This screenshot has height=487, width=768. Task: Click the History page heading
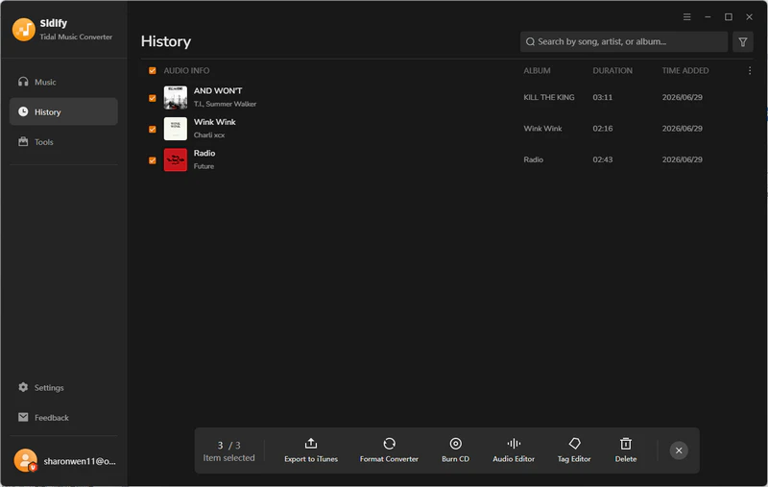(166, 41)
